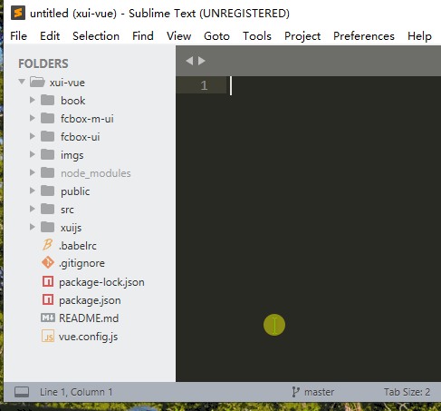
Task: Open Tab Size: 2 indentation selector
Action: point(407,392)
